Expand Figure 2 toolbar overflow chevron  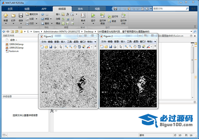155,46
